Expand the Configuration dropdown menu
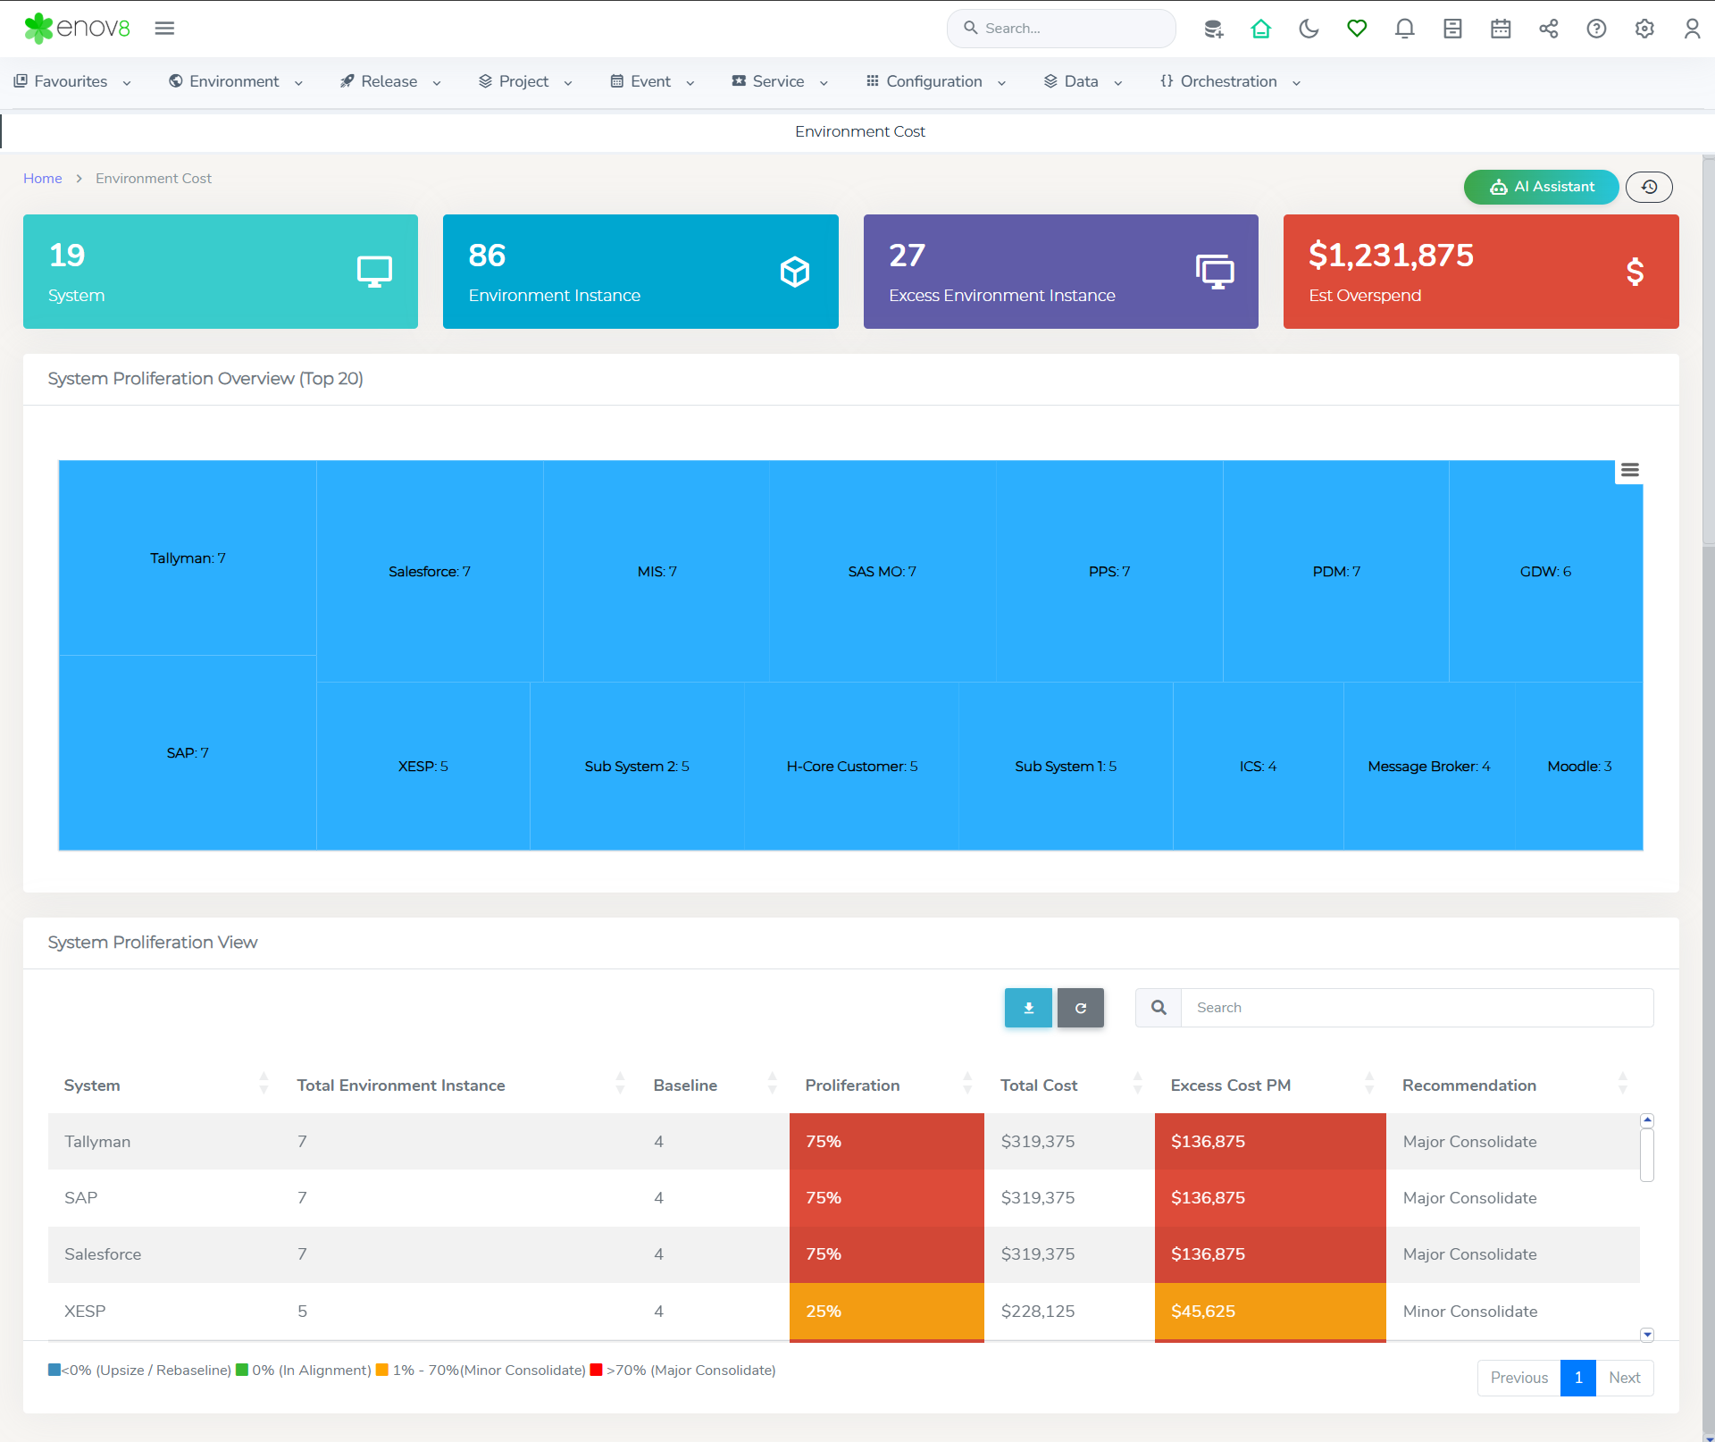 pos(935,81)
